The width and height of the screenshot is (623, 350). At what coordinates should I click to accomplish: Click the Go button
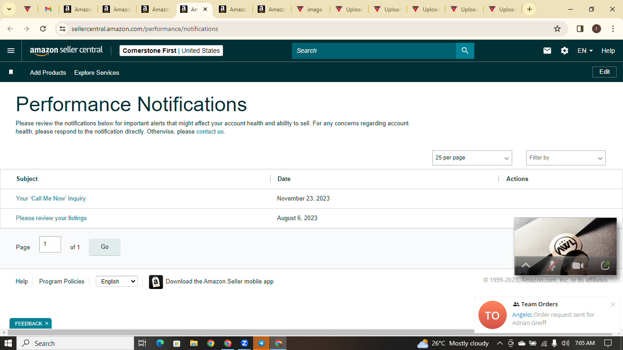(x=104, y=247)
